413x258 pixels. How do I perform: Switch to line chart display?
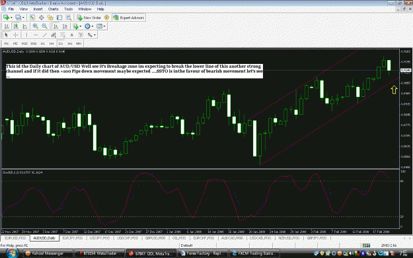24,26
